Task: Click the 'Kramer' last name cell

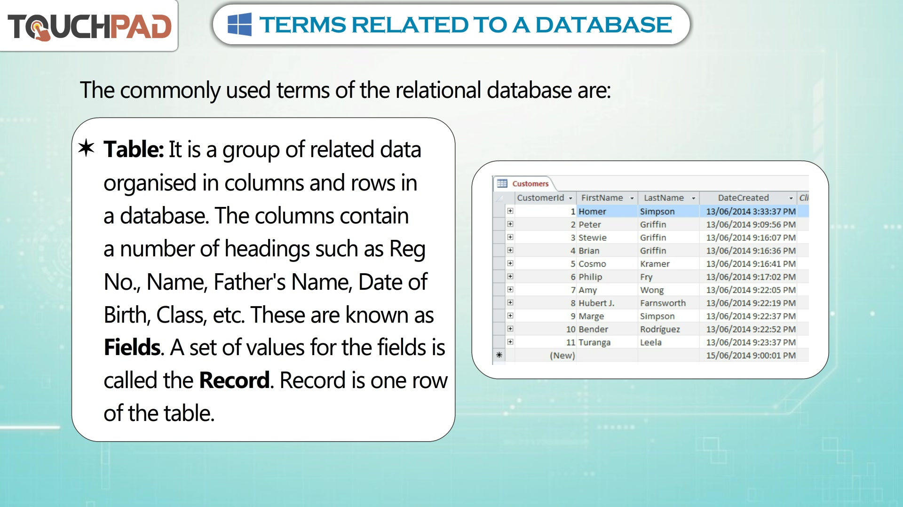Action: coord(668,264)
